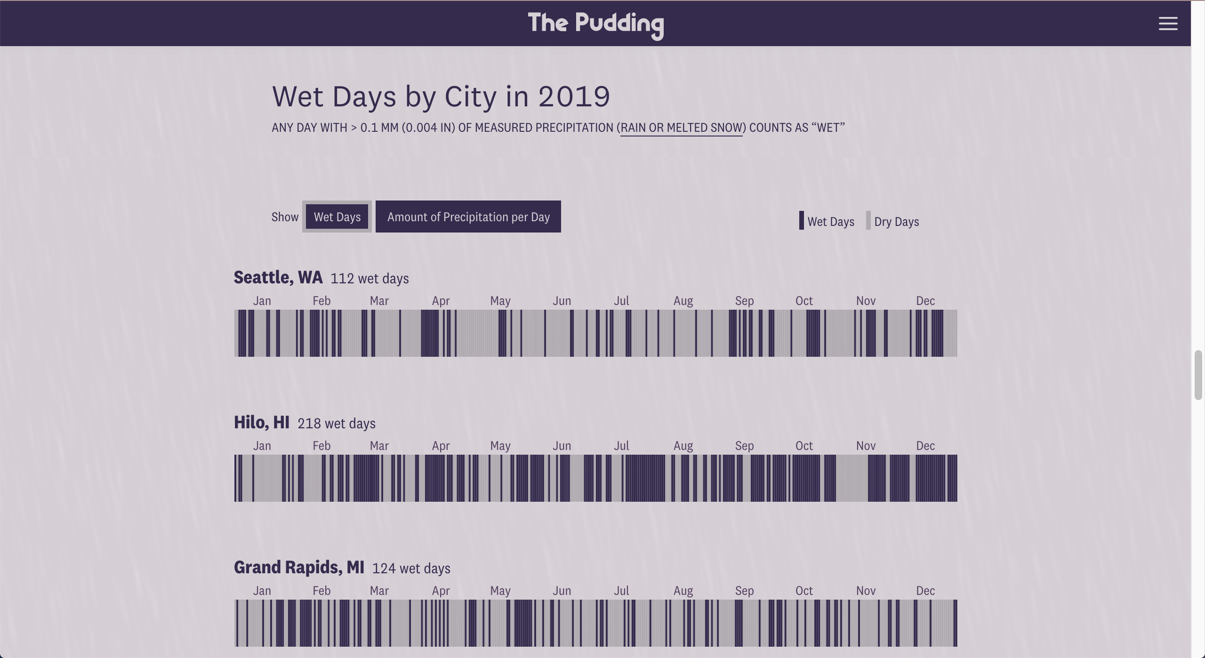Click Seattle's Jan month label
1205x658 pixels.
262,301
